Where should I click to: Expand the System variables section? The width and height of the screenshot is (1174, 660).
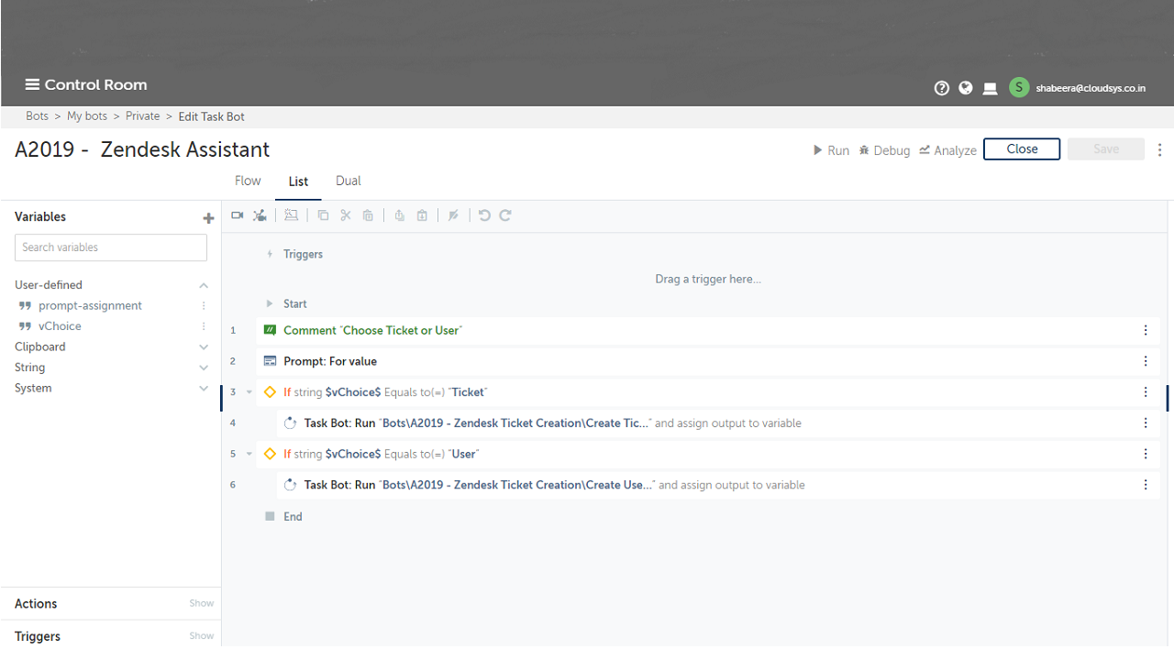coord(204,389)
